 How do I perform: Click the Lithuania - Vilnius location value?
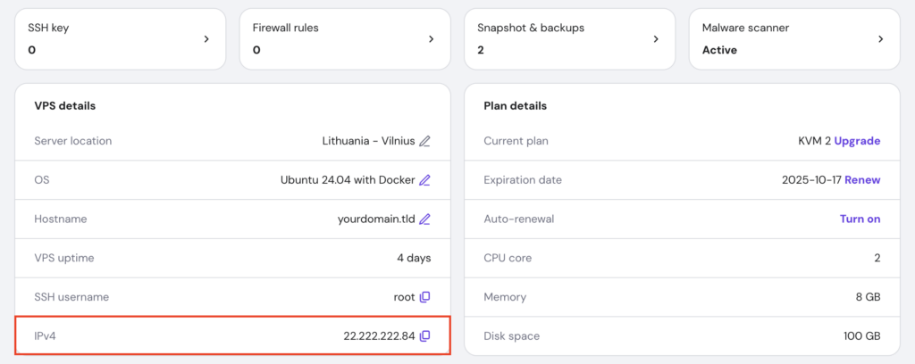[x=368, y=141]
